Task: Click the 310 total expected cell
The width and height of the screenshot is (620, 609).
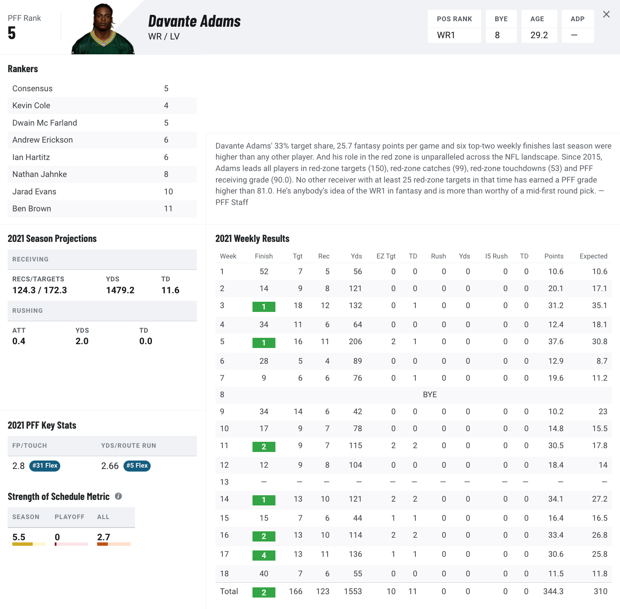Action: tap(600, 592)
